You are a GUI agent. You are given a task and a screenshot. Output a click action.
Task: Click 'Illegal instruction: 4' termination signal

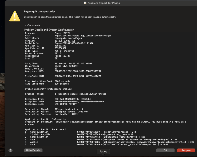click(x=69, y=109)
